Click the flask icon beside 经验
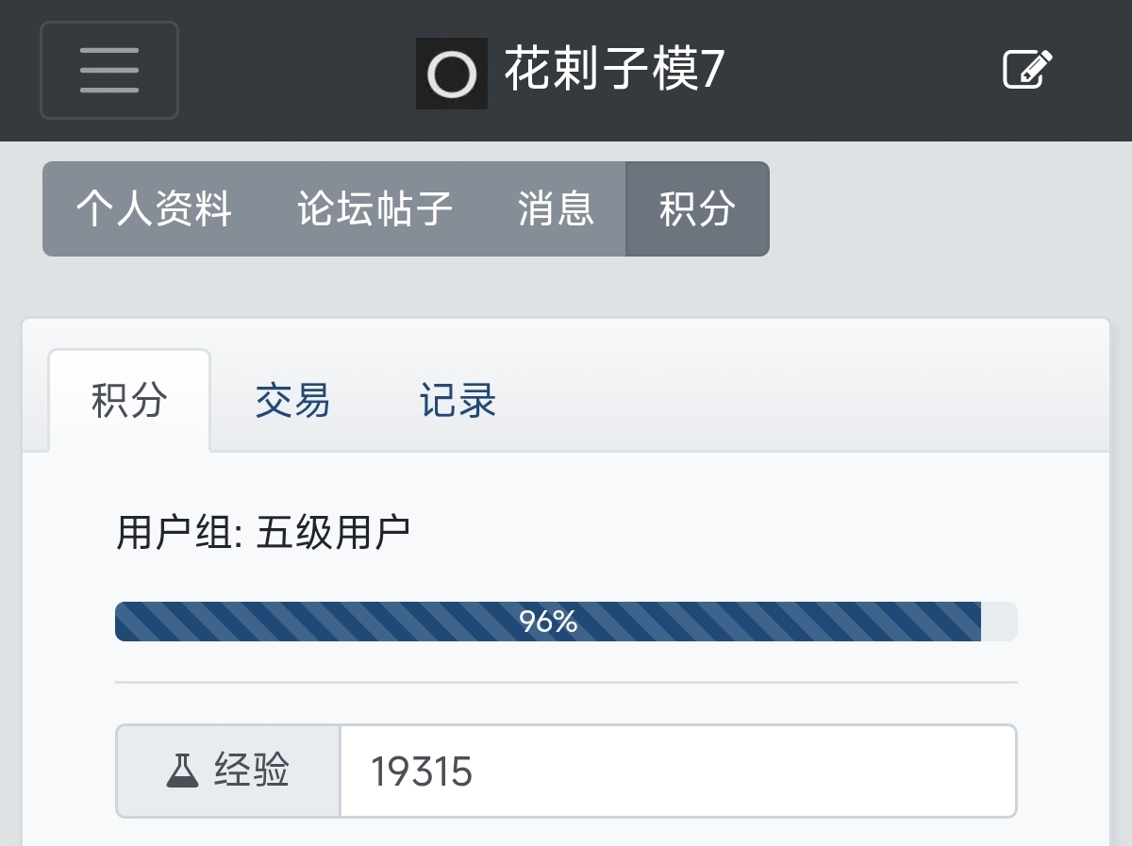This screenshot has height=846, width=1132. [x=183, y=771]
